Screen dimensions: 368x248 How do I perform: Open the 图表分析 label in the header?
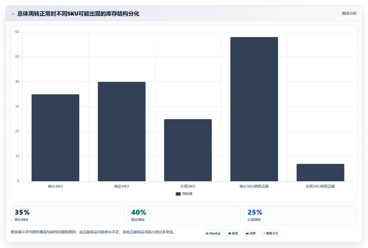[349, 13]
